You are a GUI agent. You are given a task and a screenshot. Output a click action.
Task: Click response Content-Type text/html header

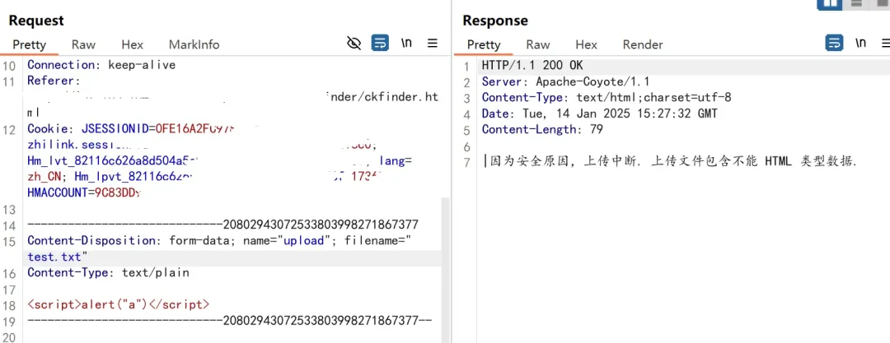(607, 98)
